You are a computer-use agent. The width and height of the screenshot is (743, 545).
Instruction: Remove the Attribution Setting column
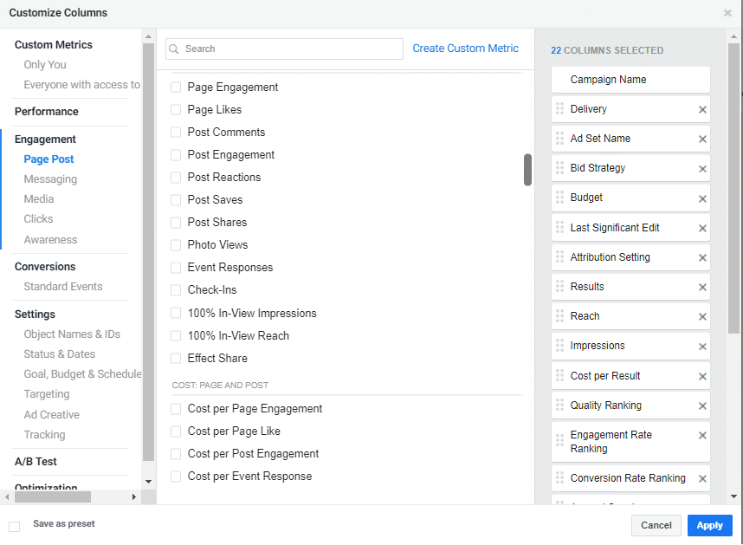(x=702, y=258)
